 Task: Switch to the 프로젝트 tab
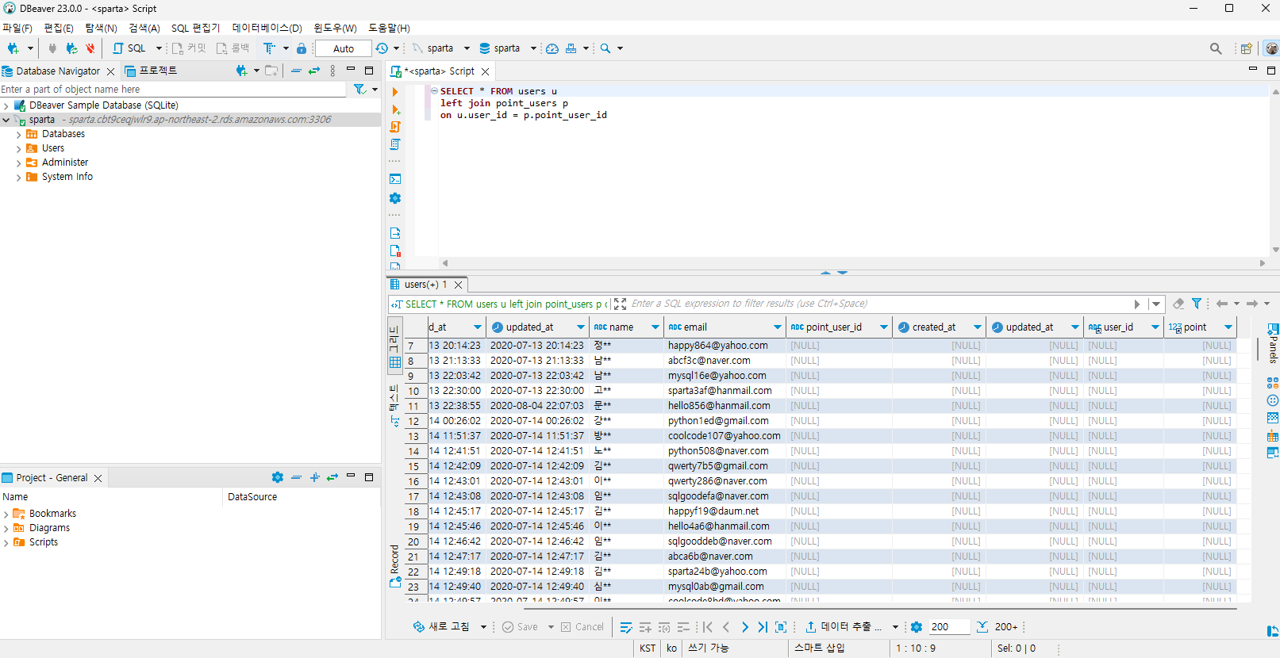point(152,71)
